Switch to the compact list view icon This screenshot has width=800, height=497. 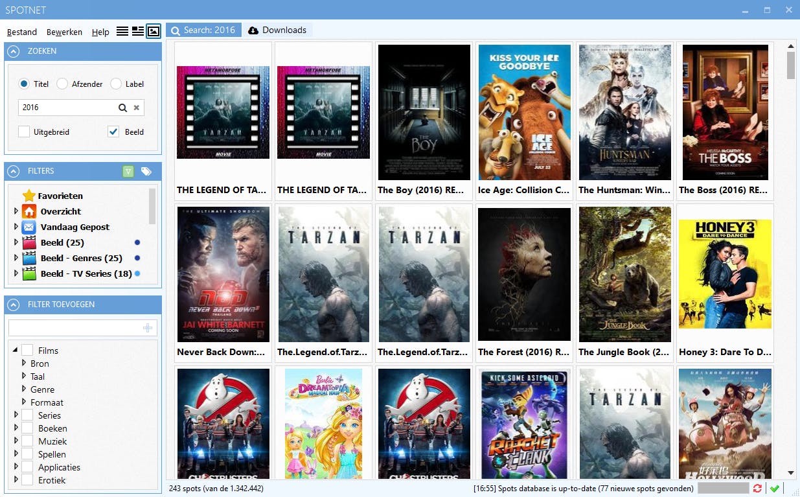point(122,31)
